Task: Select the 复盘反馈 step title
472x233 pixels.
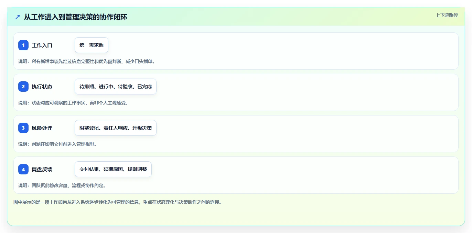Action: [42, 169]
